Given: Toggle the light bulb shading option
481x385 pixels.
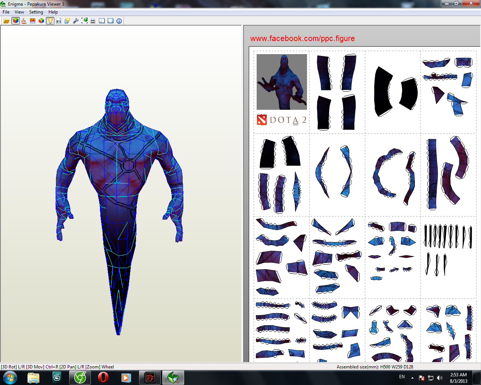Looking at the screenshot, I should (50, 21).
